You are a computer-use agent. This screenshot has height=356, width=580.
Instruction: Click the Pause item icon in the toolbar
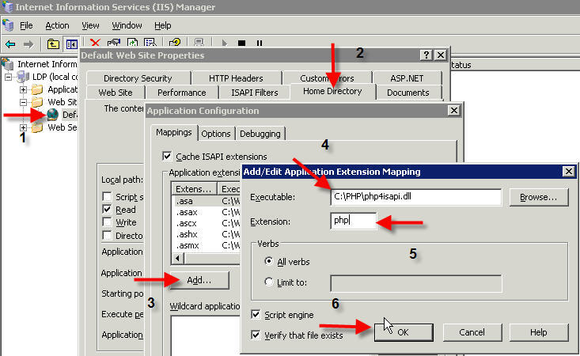click(x=260, y=43)
